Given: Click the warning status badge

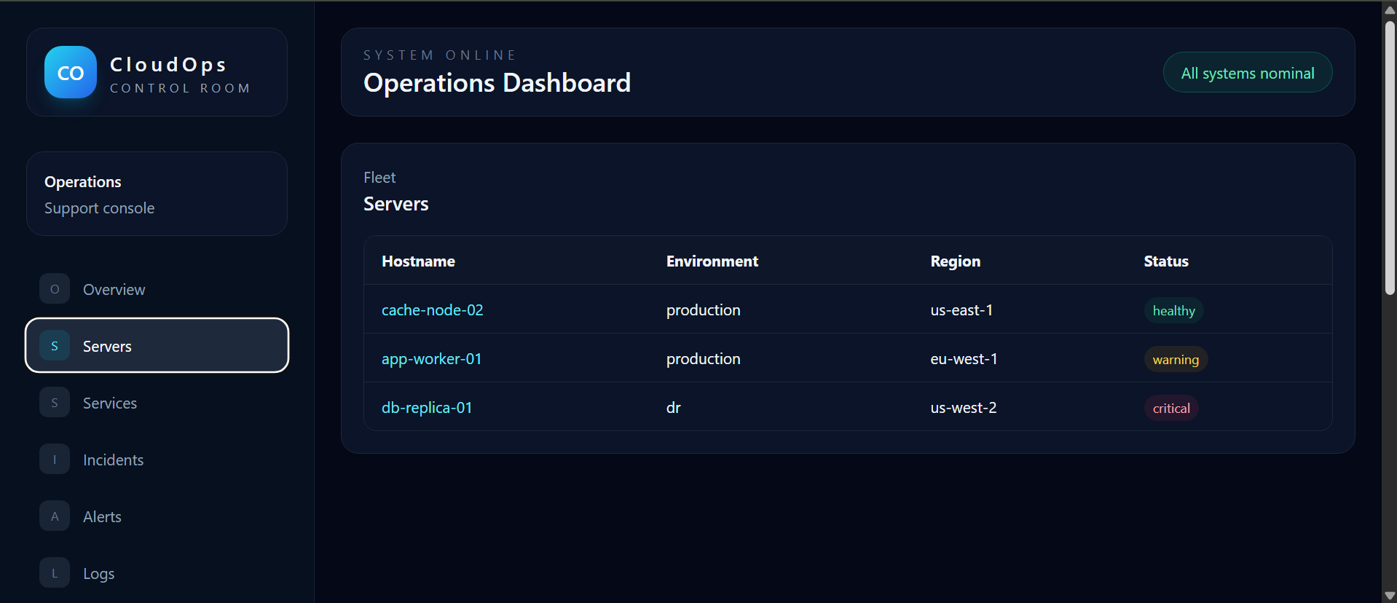Looking at the screenshot, I should (x=1176, y=359).
